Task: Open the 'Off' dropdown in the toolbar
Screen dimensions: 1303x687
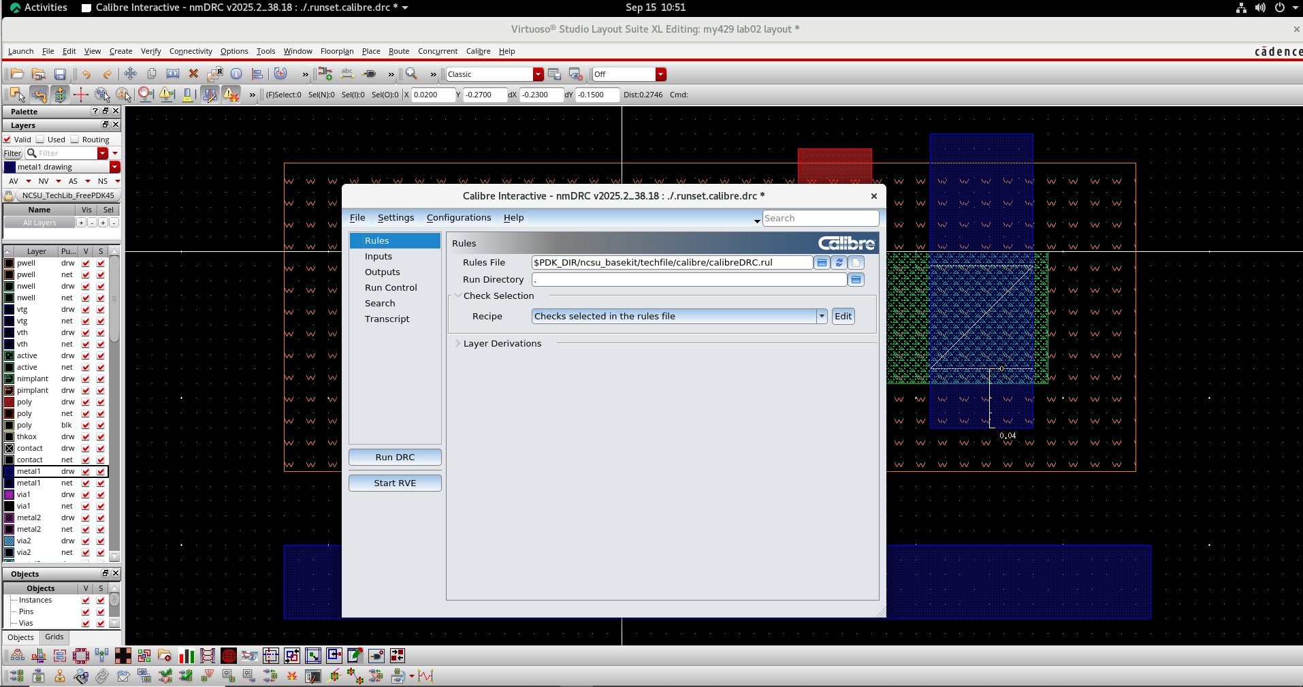Action: tap(660, 74)
